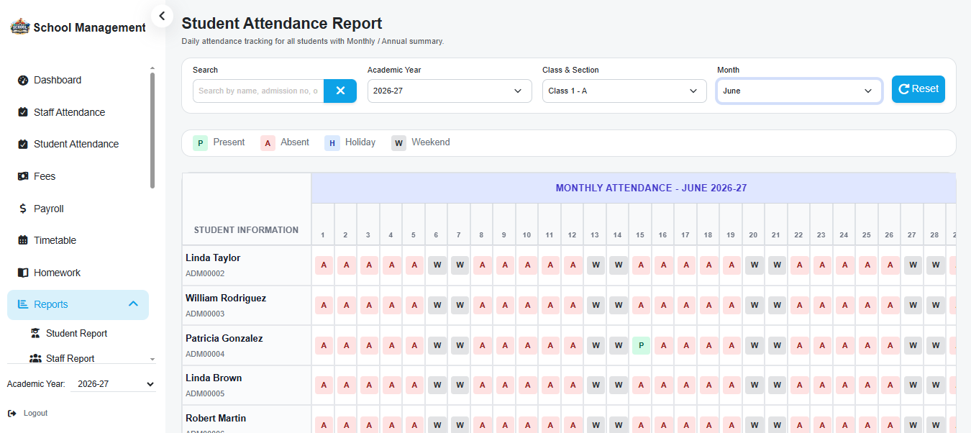Click the Student Attendance calendar-check icon
The height and width of the screenshot is (433, 971).
[x=23, y=144]
